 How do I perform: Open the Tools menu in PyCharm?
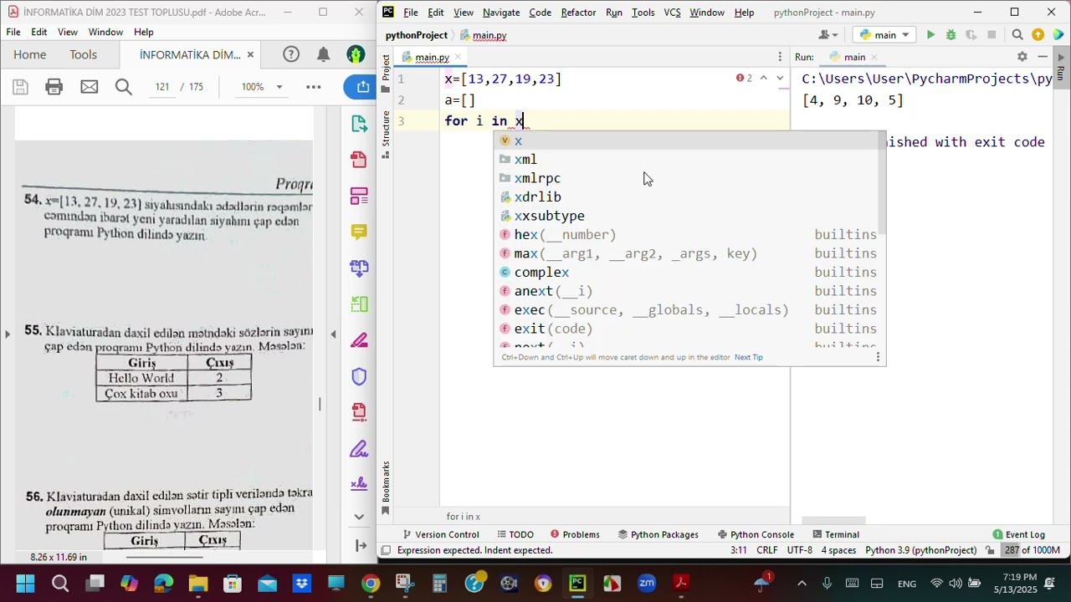643,13
